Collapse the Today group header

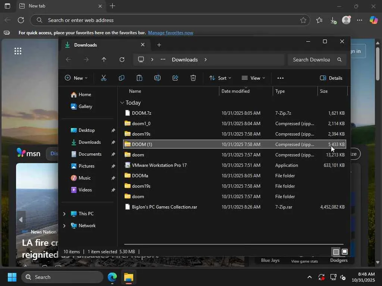122,103
